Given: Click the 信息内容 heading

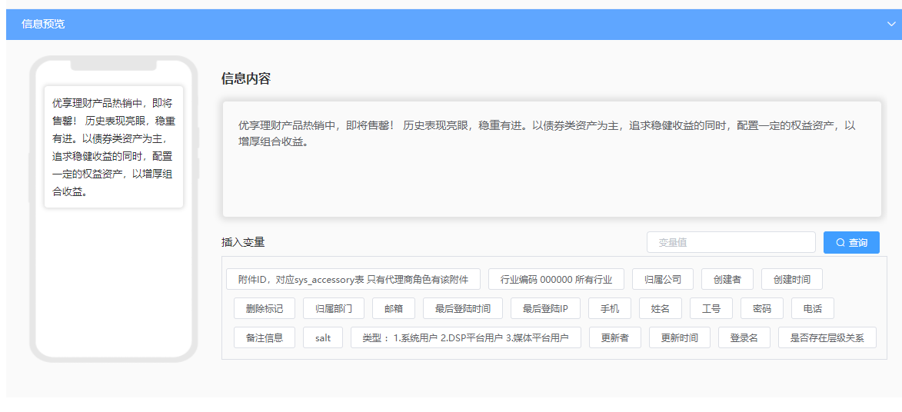Looking at the screenshot, I should coord(245,79).
